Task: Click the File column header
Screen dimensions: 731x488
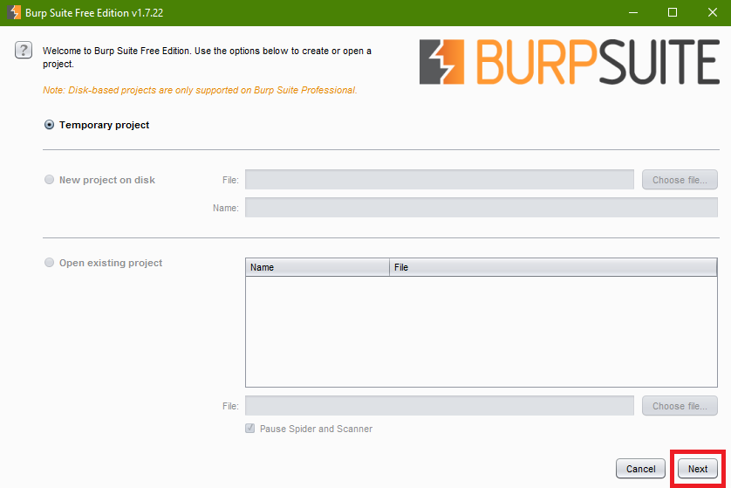Action: click(x=553, y=267)
